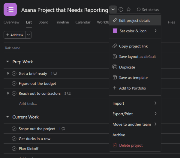Mark Reach out to contractors complete
The height and width of the screenshot is (158, 180).
14,94
